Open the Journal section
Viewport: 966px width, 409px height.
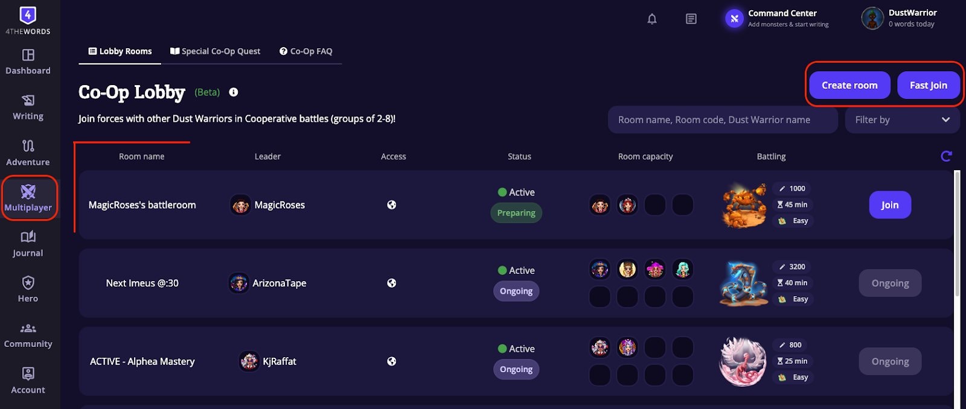point(28,244)
